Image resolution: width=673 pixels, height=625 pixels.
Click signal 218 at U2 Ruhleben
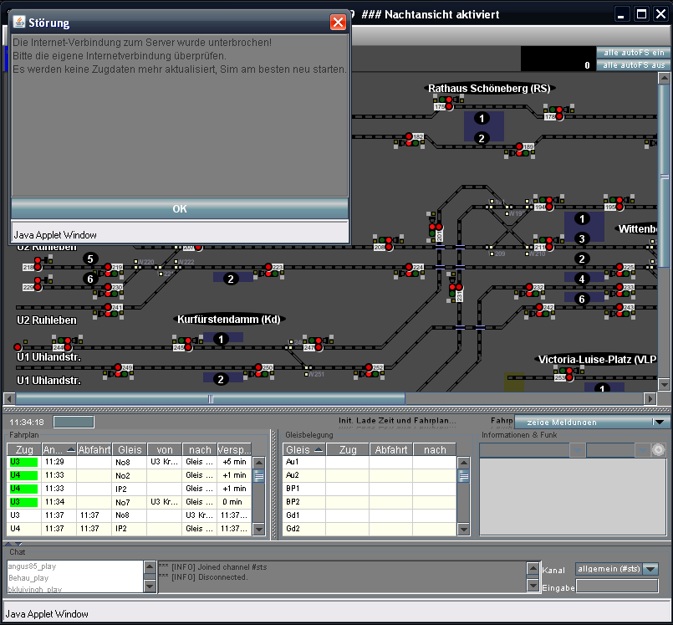(x=37, y=264)
